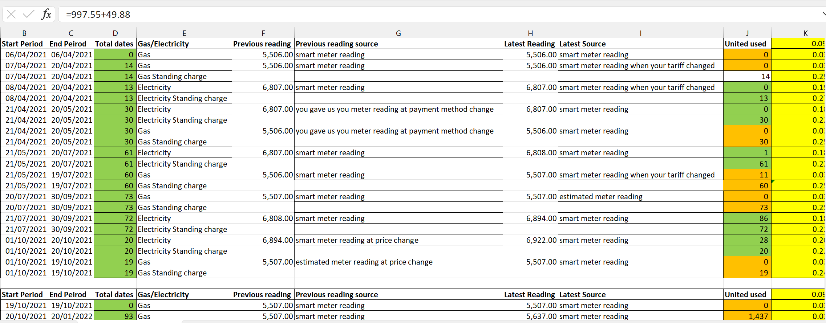Viewport: 826px width, 323px height.
Task: Select the Previous reading cell 6,808.00
Action: tap(263, 218)
